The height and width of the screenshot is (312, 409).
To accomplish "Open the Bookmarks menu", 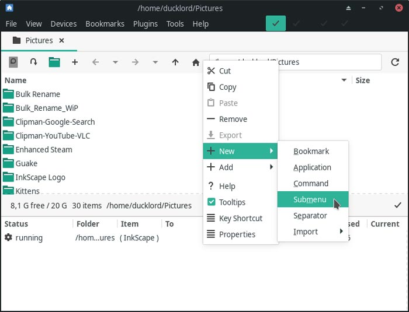I will click(105, 24).
